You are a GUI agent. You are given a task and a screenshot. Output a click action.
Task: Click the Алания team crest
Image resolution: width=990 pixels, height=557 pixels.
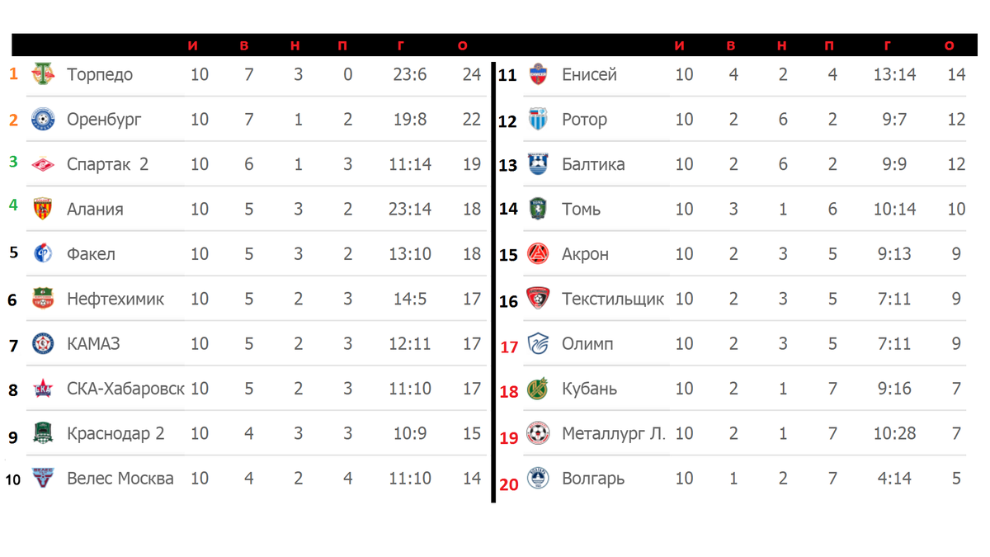pos(43,209)
